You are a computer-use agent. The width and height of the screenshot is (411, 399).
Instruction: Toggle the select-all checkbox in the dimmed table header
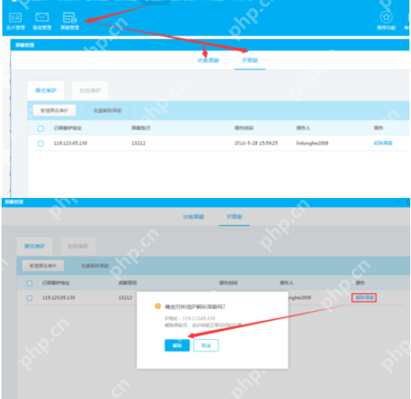tap(30, 283)
